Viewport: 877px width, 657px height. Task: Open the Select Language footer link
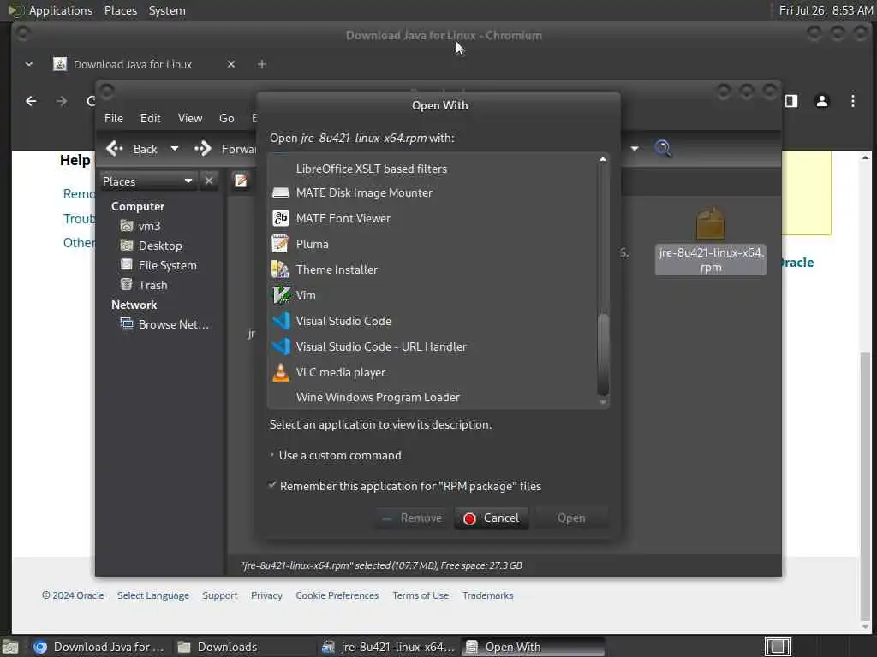point(153,595)
